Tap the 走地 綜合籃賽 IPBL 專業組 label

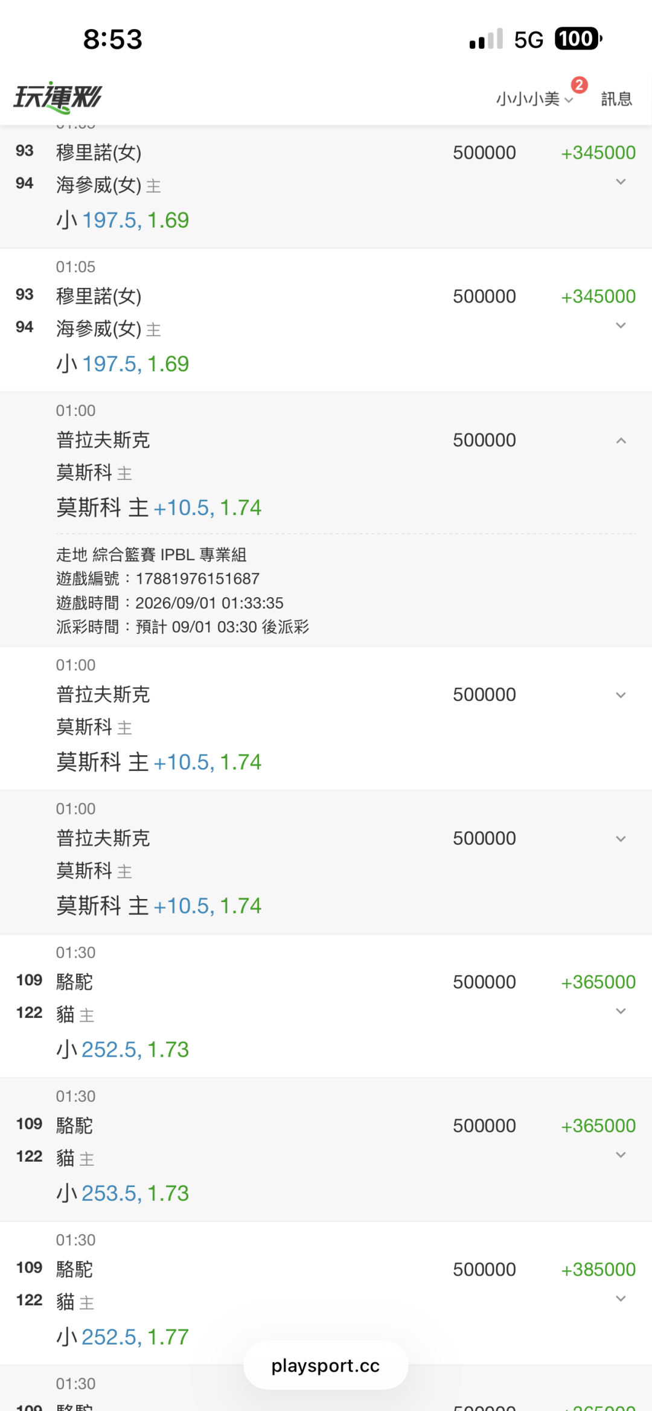coord(152,554)
